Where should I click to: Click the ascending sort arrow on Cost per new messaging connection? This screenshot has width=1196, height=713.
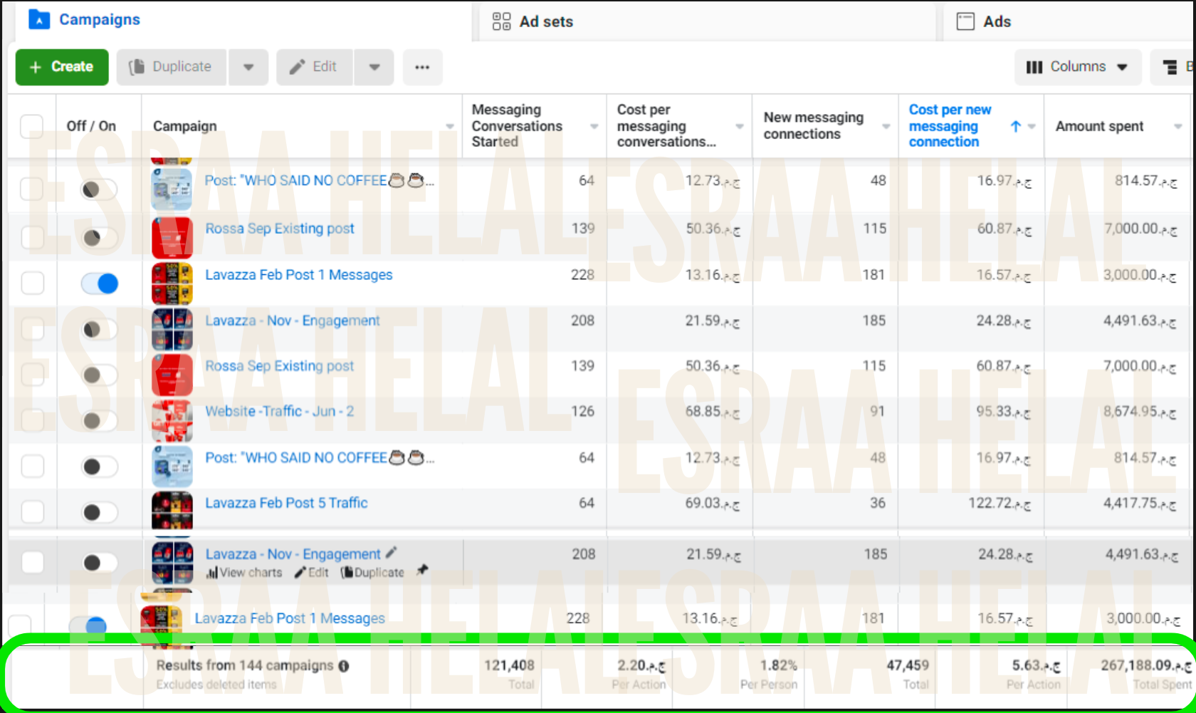(1015, 126)
